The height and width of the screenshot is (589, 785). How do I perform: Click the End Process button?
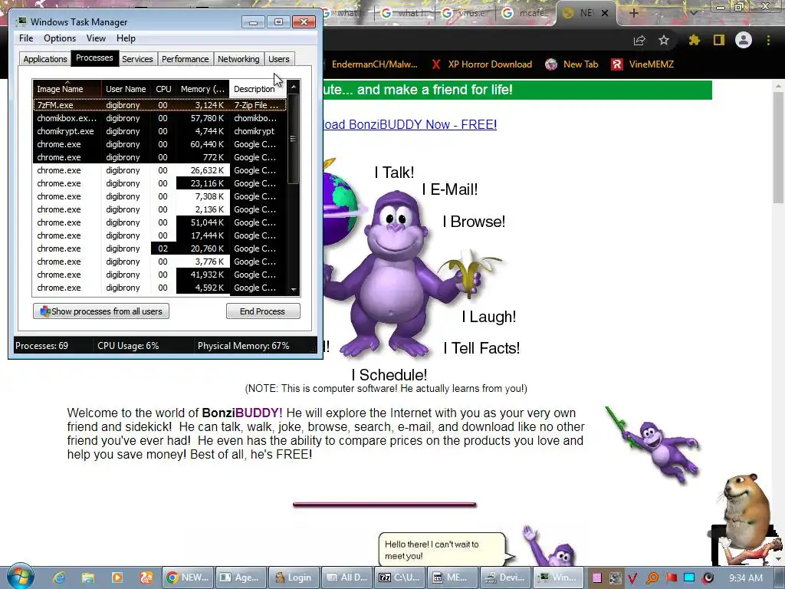tap(263, 311)
